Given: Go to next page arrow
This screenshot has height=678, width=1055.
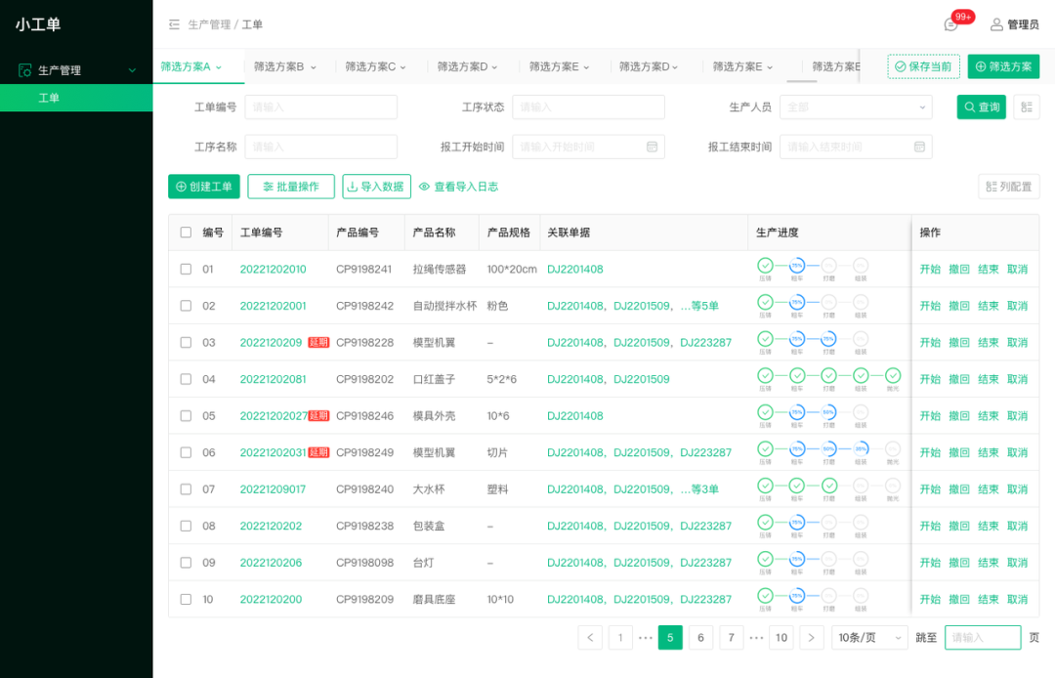Looking at the screenshot, I should [x=812, y=638].
